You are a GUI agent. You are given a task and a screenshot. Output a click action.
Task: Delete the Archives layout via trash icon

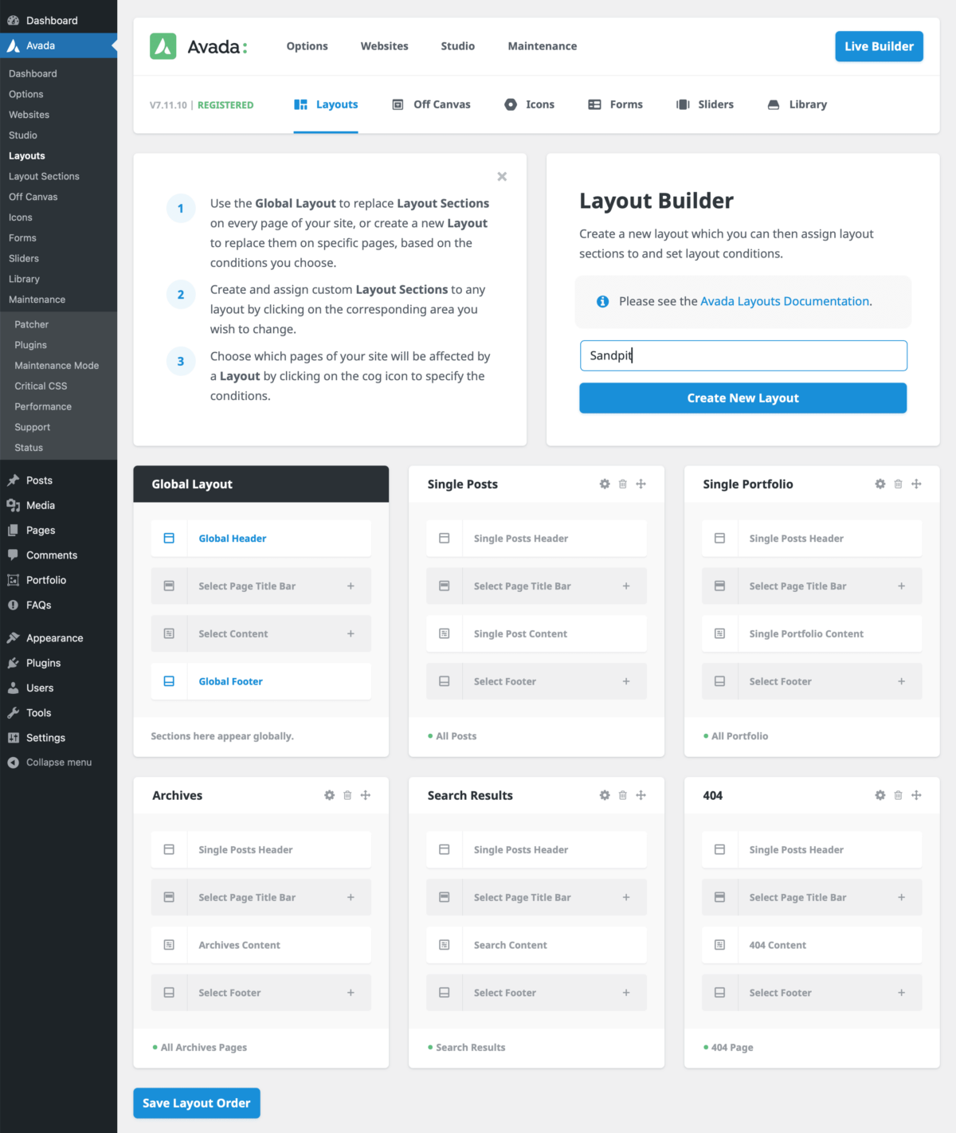[347, 794]
